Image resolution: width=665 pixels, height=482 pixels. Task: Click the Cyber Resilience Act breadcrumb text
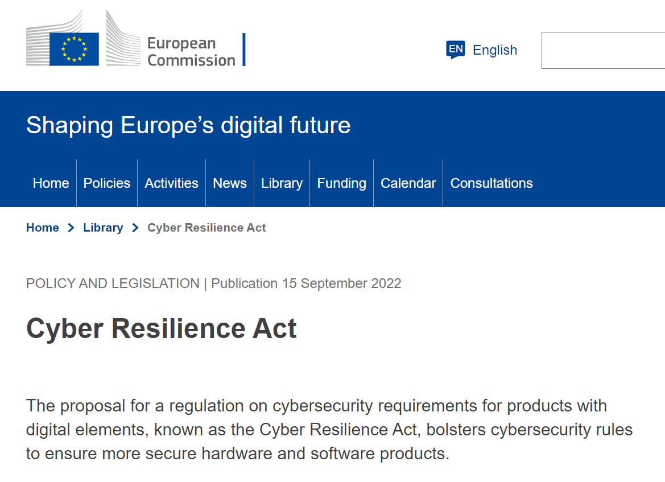click(x=206, y=228)
